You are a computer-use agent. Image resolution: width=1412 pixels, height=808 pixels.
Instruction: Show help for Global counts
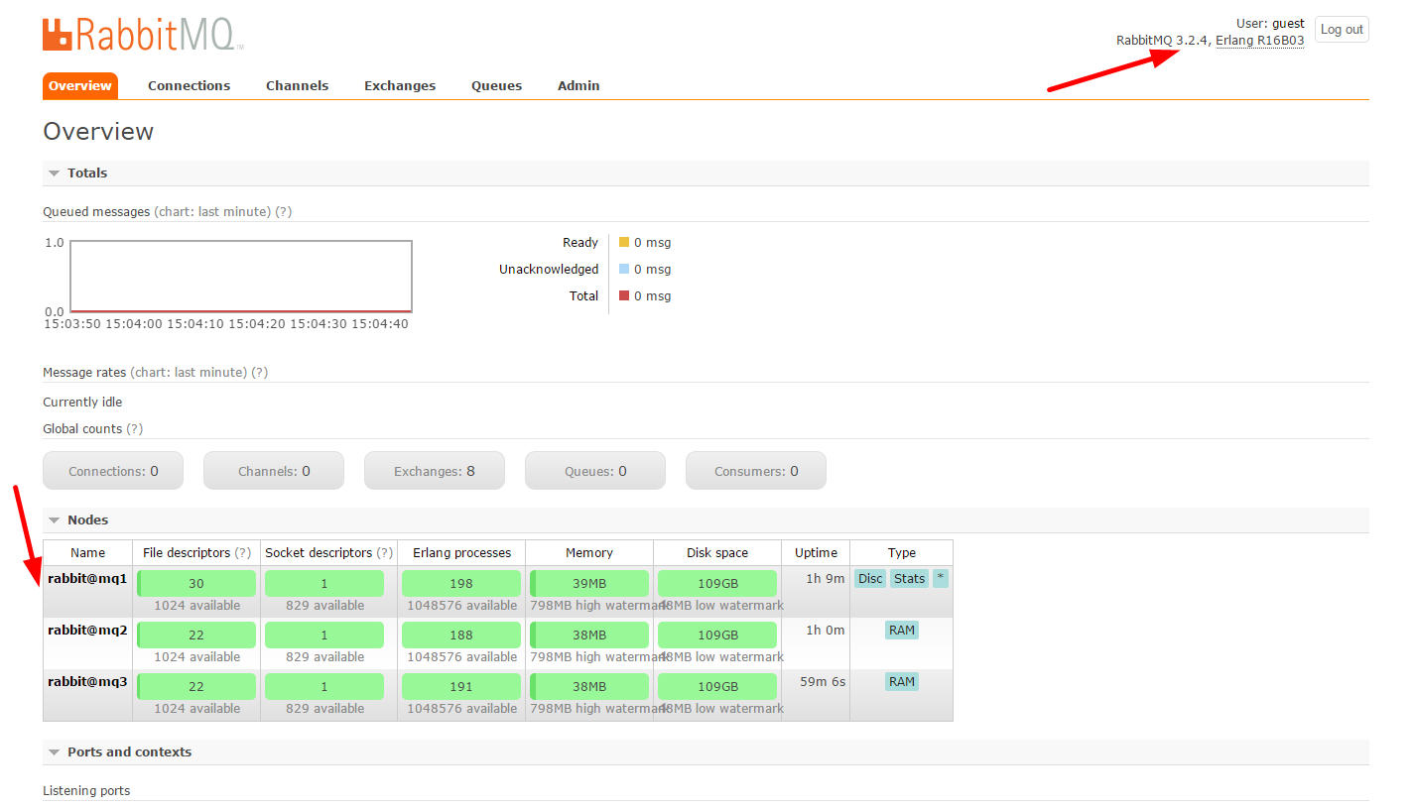point(135,428)
